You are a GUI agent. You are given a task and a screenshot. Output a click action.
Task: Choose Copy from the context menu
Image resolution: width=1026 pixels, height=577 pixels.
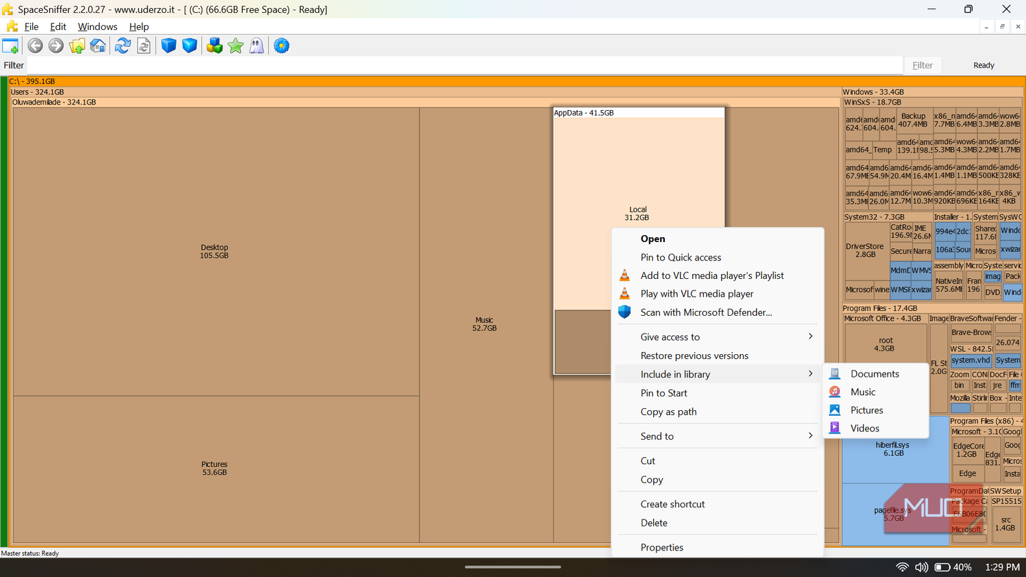(x=718, y=479)
